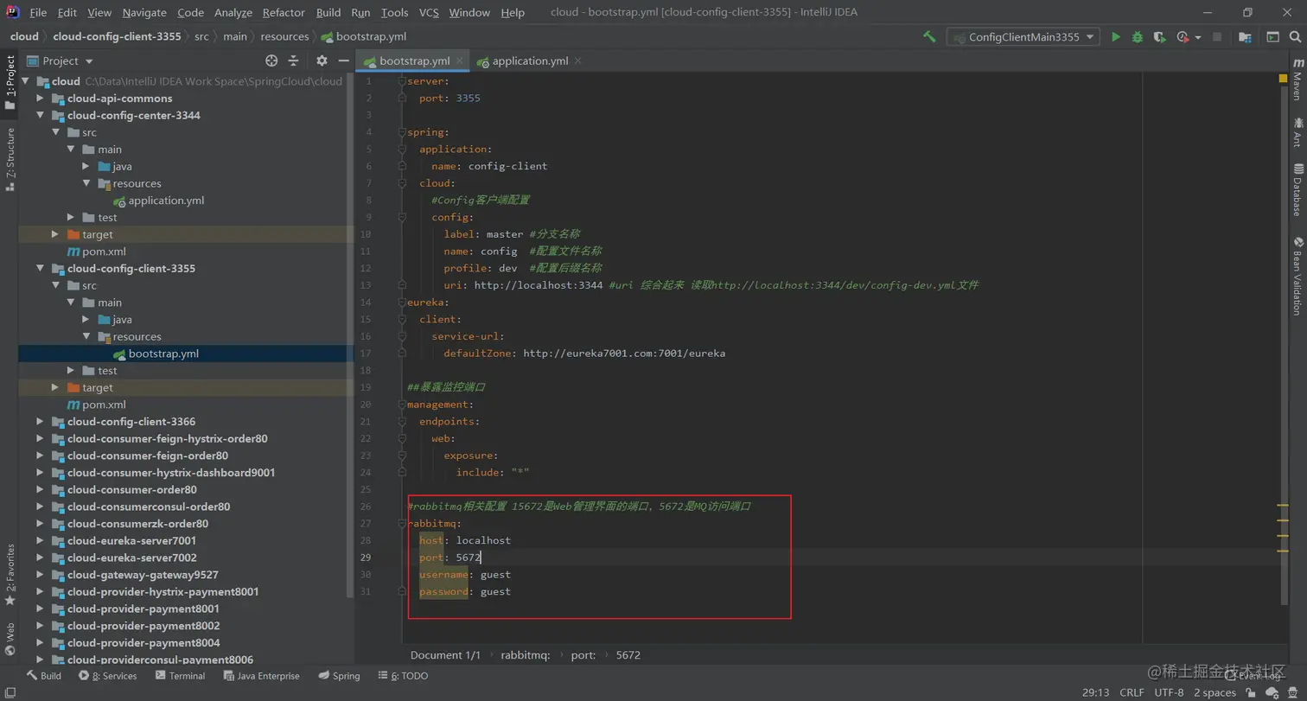Expand cloud-eureka-server7001 module
Screen dimensions: 1307x701
pos(40,541)
